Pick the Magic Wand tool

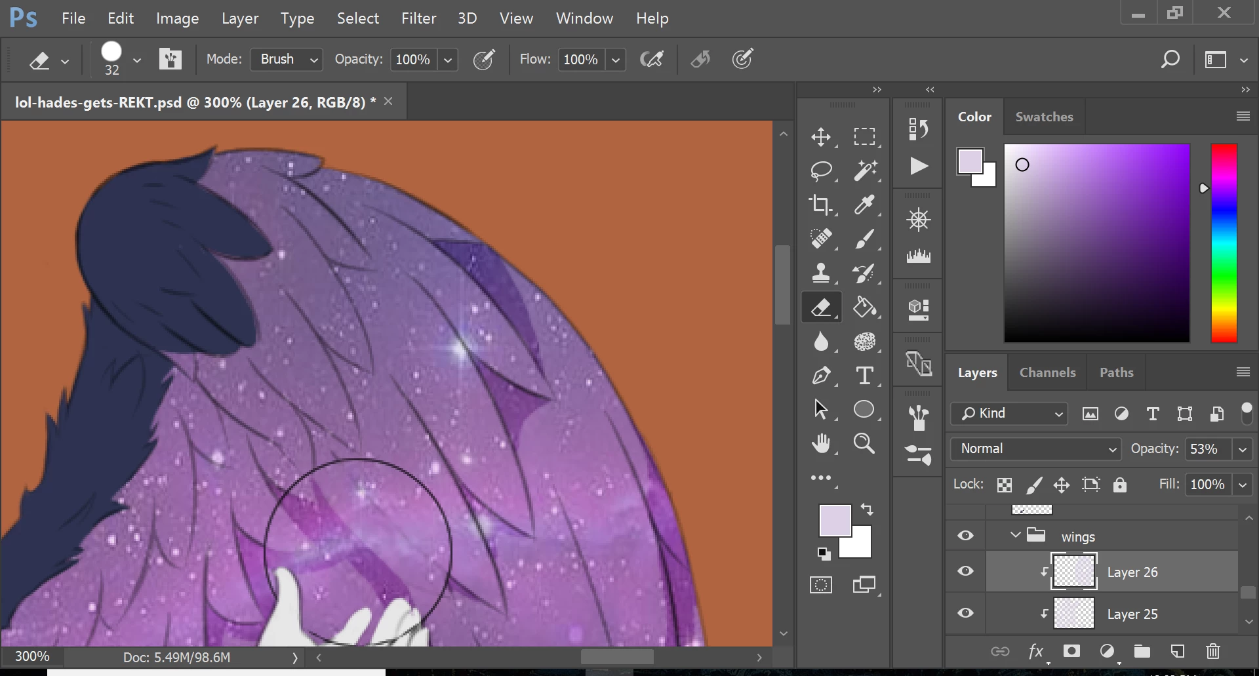(x=864, y=170)
